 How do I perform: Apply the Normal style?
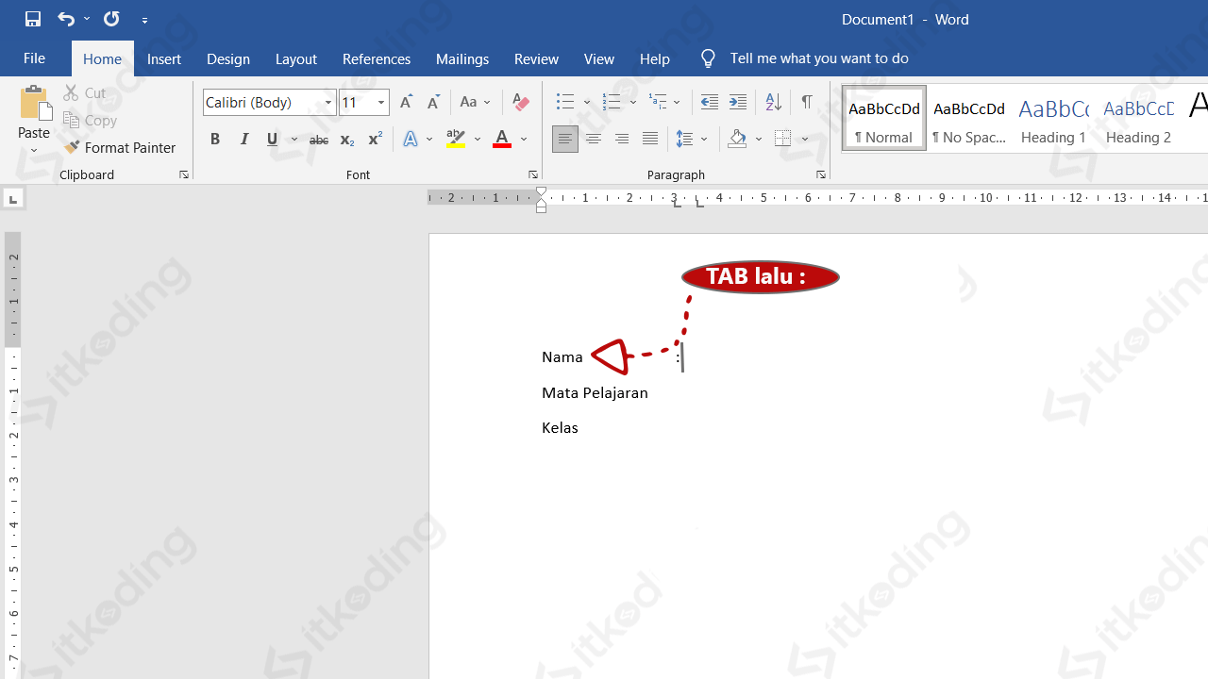(884, 119)
